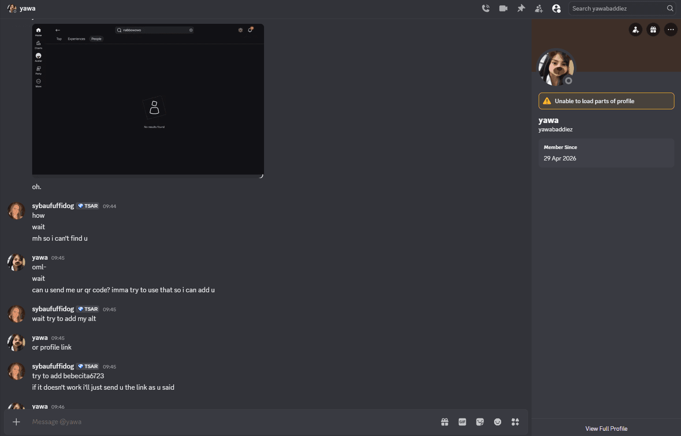The width and height of the screenshot is (681, 436).
Task: Click yawa username above oml- message
Action: 40,257
